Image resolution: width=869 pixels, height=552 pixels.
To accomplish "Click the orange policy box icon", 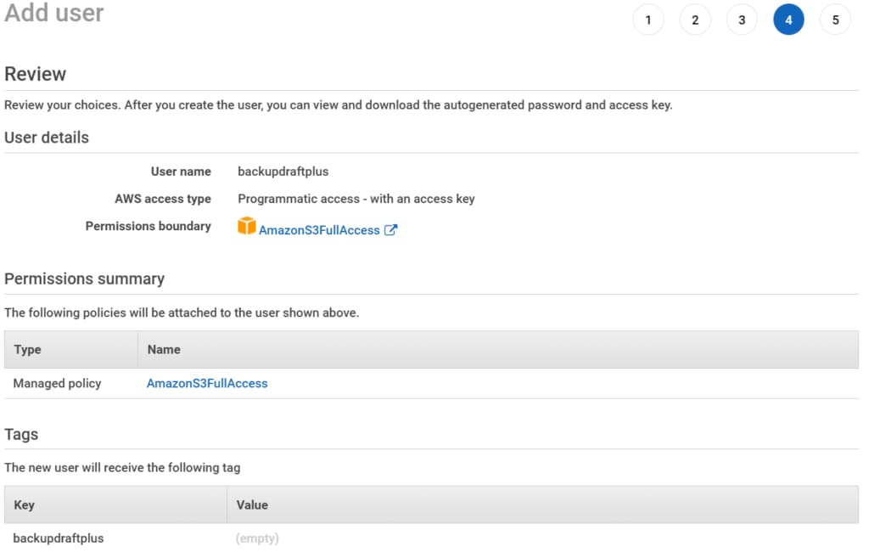I will click(x=247, y=226).
